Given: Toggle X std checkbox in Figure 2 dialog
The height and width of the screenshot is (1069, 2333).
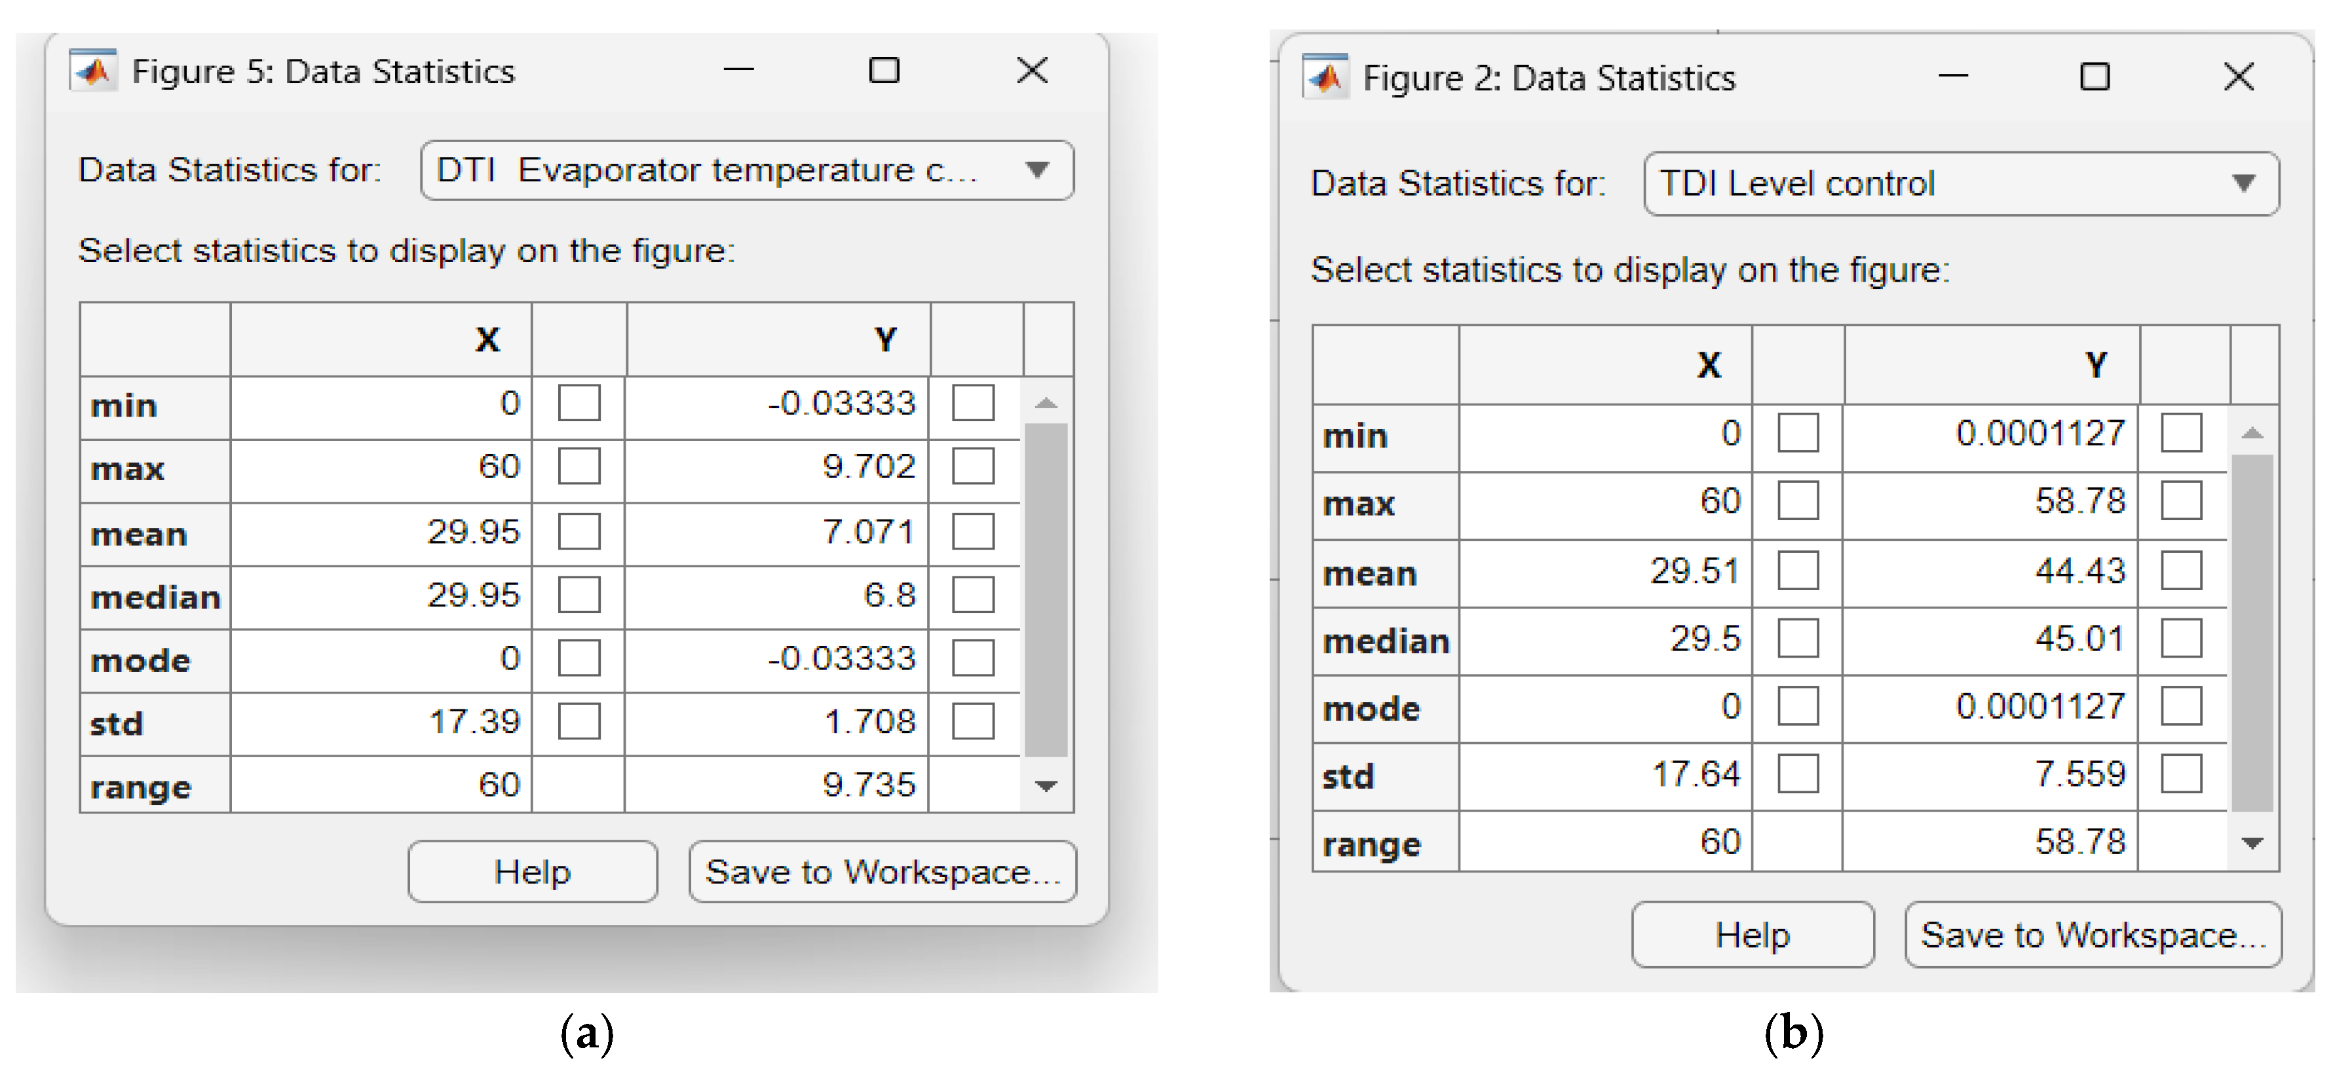Looking at the screenshot, I should (1798, 775).
